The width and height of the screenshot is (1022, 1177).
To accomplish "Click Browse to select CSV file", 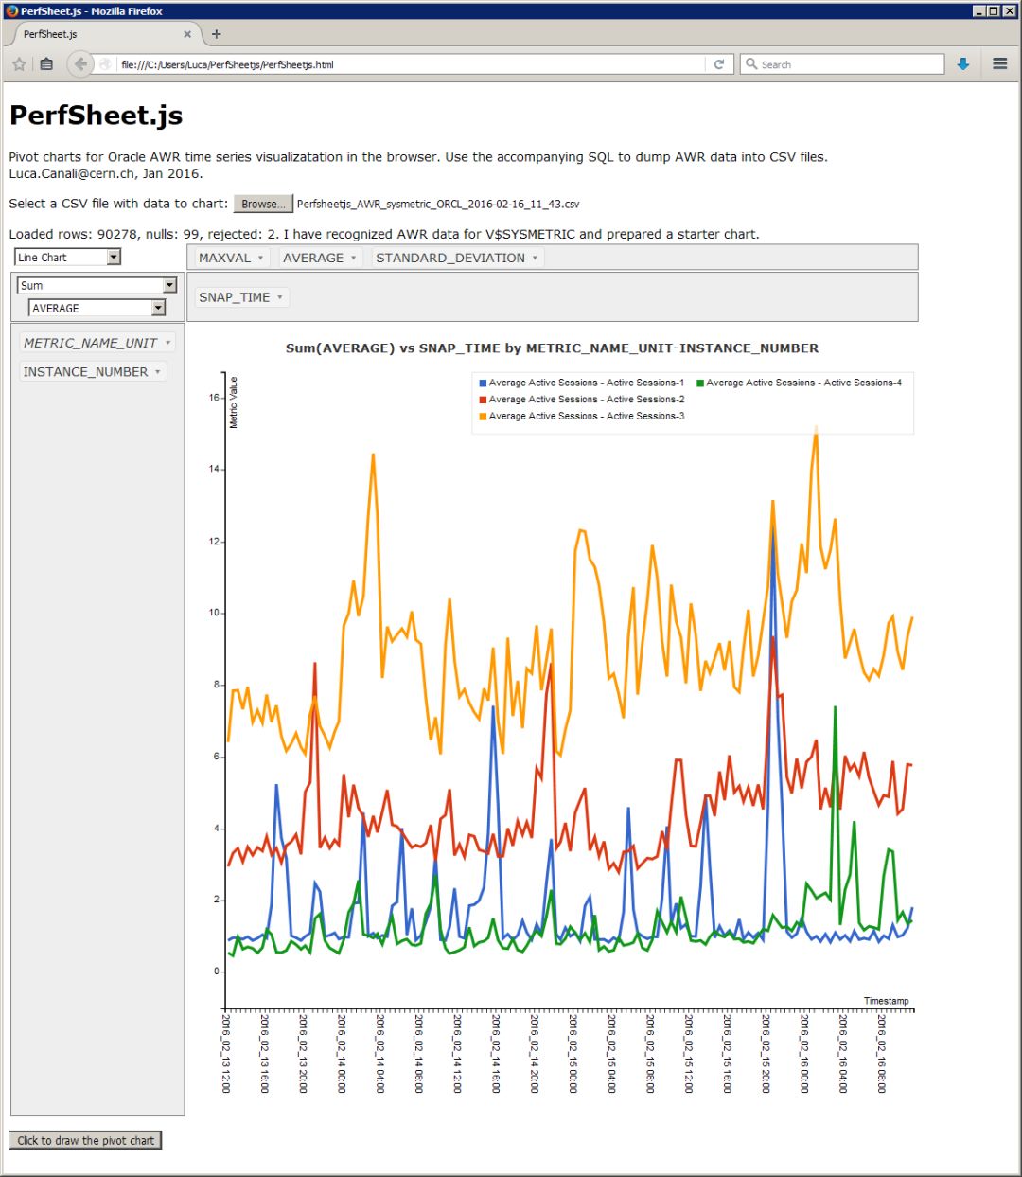I will click(263, 204).
